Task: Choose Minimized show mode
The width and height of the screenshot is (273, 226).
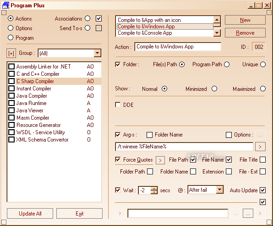Action: pyautogui.click(x=214, y=89)
